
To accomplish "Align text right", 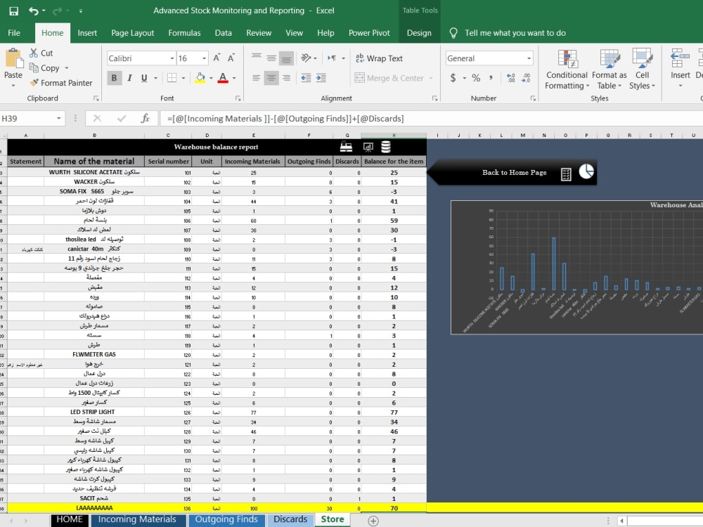I will click(286, 78).
